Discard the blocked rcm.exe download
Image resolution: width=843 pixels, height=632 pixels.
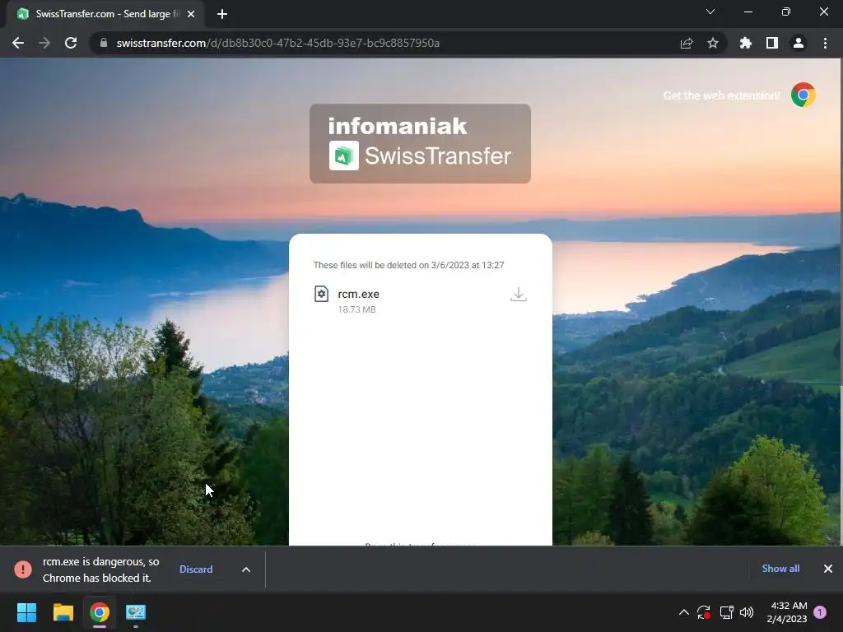click(x=196, y=569)
